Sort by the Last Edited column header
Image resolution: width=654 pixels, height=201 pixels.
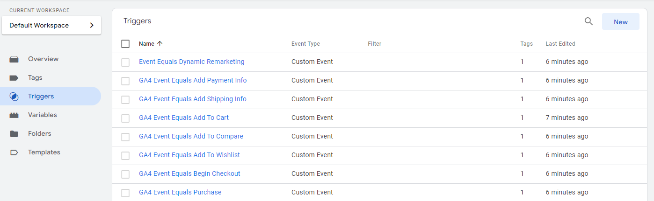pos(560,44)
